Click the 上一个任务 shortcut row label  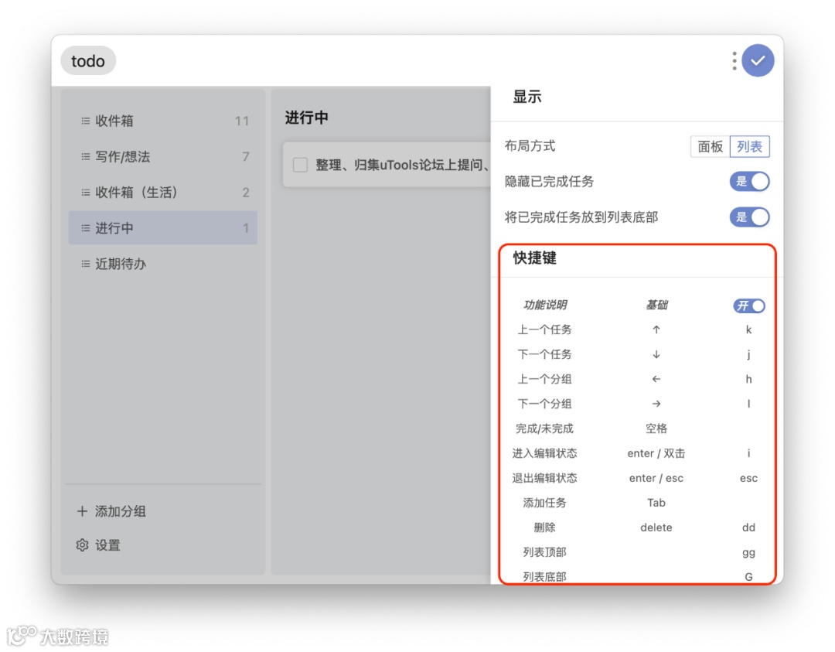[x=545, y=329]
